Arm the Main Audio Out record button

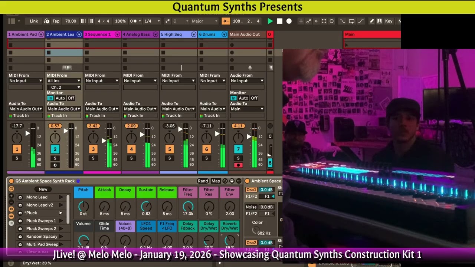tap(238, 165)
